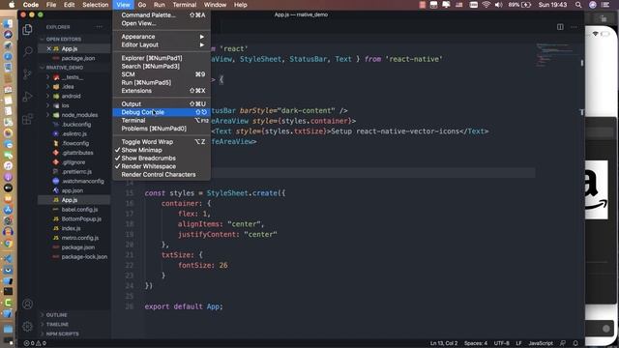Click the editor minimap preview
619x348 pixels.
click(556, 54)
